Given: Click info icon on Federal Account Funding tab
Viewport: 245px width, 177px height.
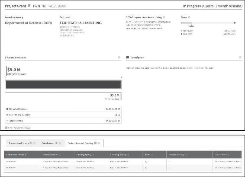Looking at the screenshot, I should tap(99, 143).
